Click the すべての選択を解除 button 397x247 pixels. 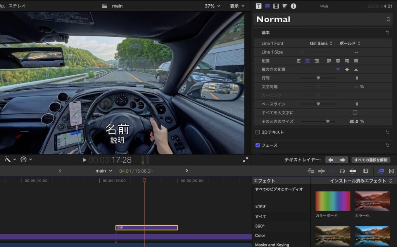coord(371,160)
